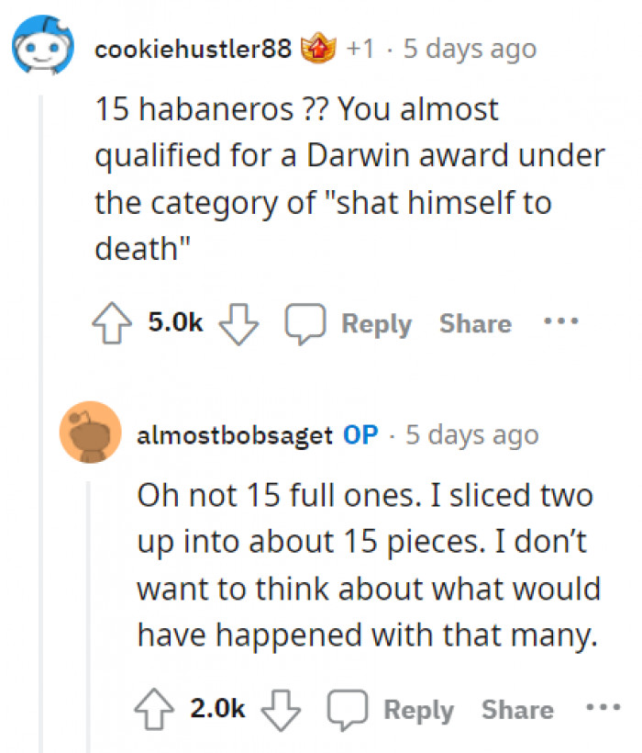Viewport: 642px width, 753px height.
Task: Click the speech bubble icon on the top comment
Action: coord(307,321)
